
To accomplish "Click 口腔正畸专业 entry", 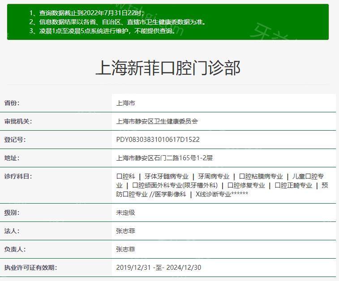I will (293, 185).
